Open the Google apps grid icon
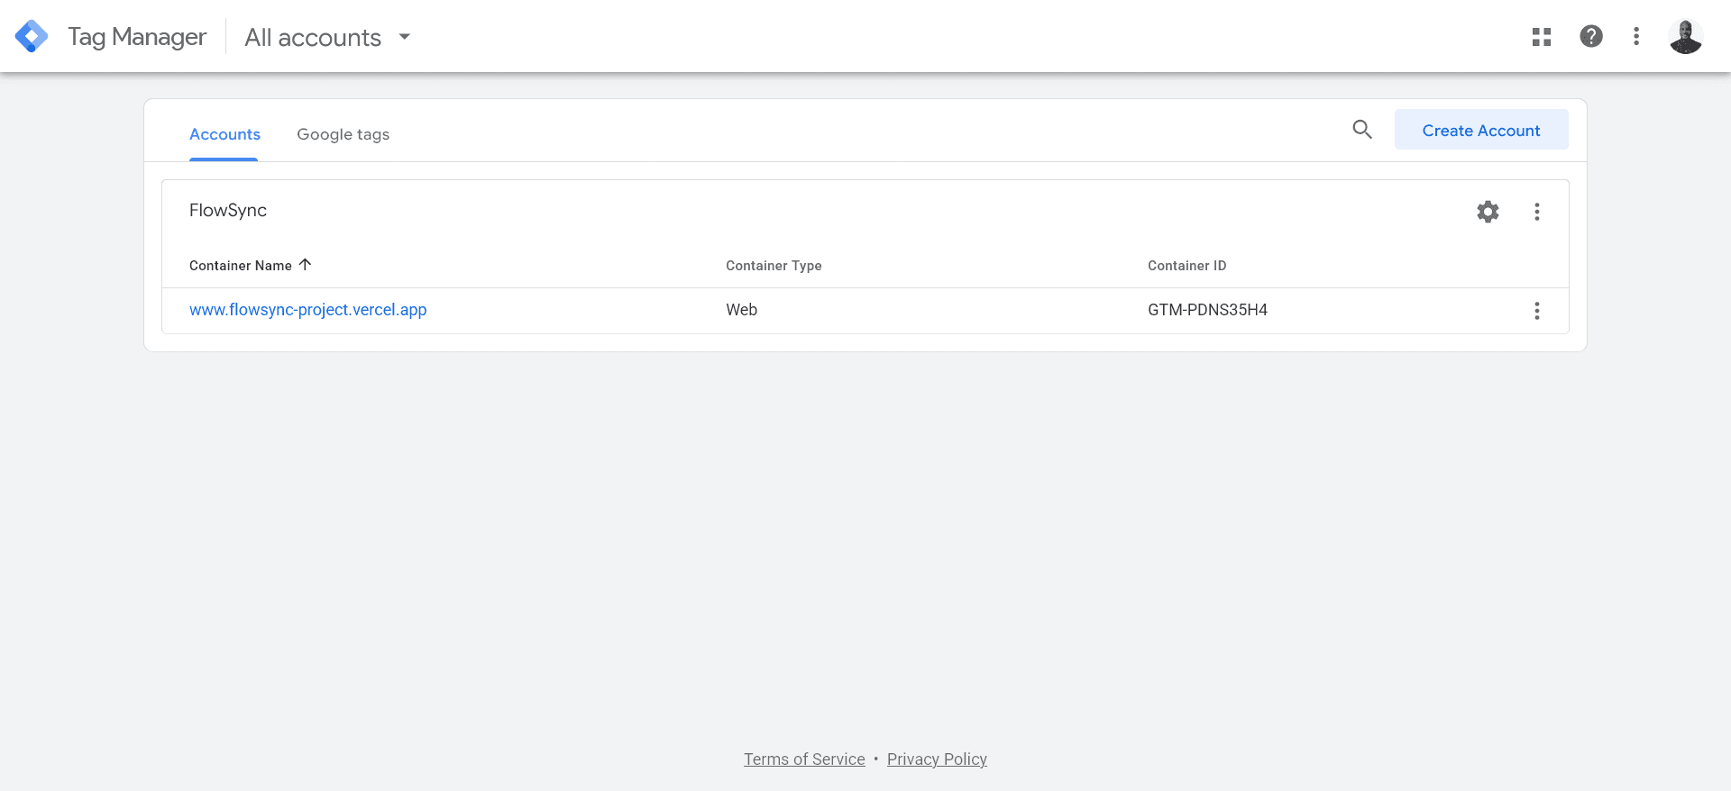 click(1542, 37)
